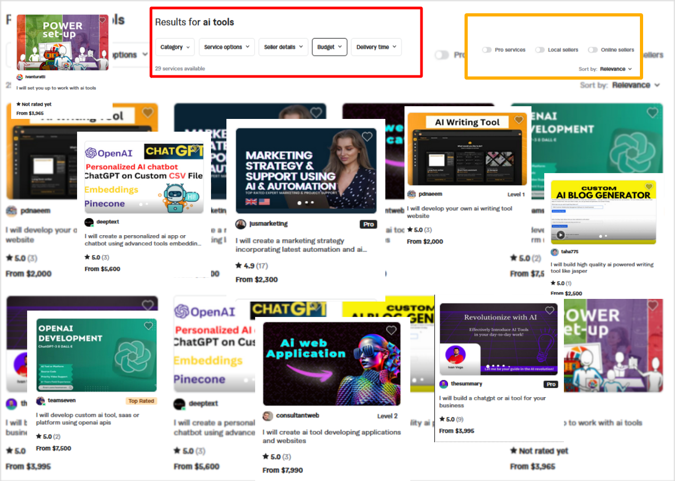Click the taha775 seller name link
675x481 pixels.
569,252
